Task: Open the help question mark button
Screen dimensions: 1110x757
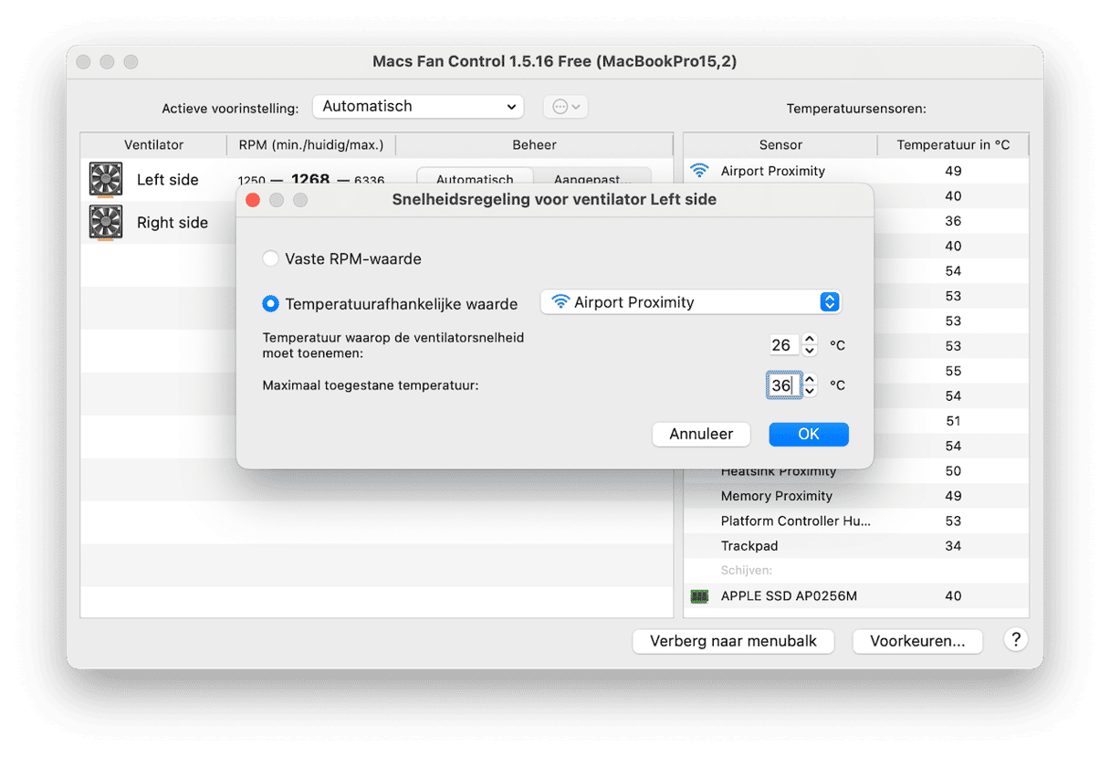Action: pos(1015,639)
